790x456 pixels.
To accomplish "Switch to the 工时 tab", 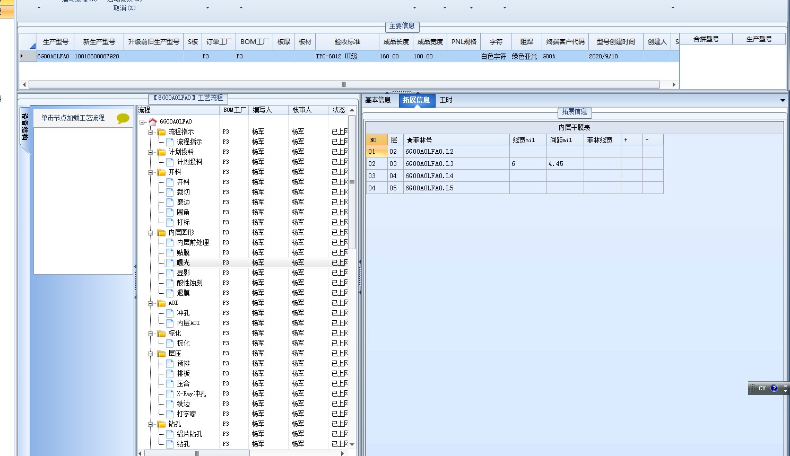I will (446, 100).
